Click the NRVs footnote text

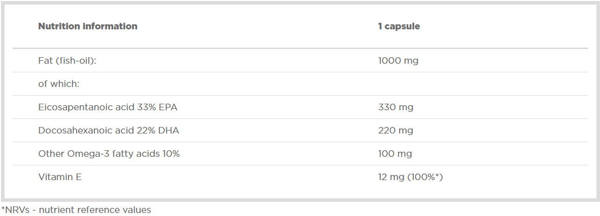[x=76, y=209]
